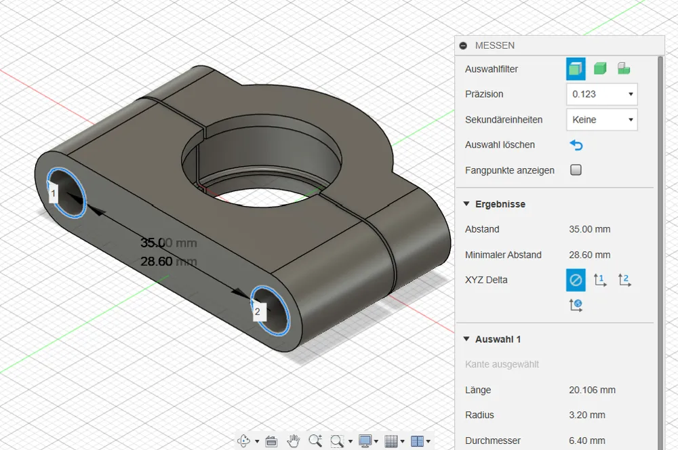
Task: Select the Orbit navigation tool
Action: (244, 441)
